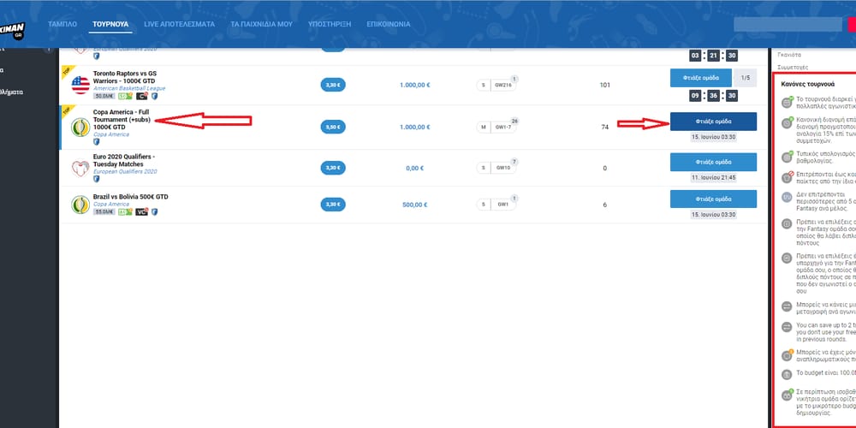Click Φτιάξε ομάδα for Toronto Raptors vs GS Warriors
The height and width of the screenshot is (428, 856).
(701, 78)
